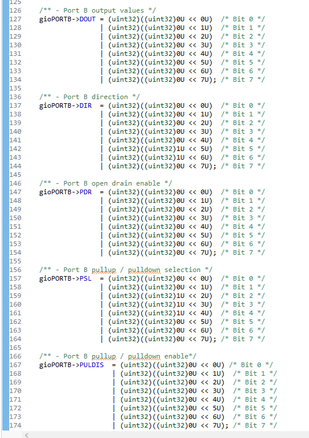
Task: Select DIR register name on line 137
Action: [85, 105]
